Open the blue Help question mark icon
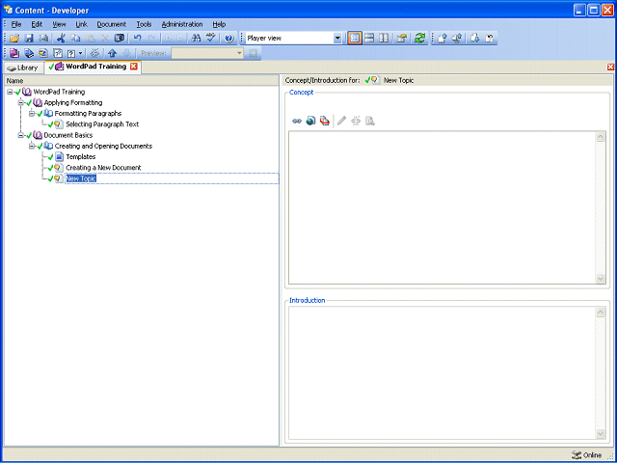The height and width of the screenshot is (463, 617). pos(229,39)
